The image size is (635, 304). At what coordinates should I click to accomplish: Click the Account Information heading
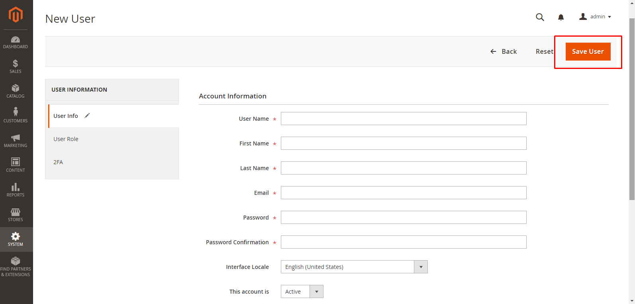(233, 96)
